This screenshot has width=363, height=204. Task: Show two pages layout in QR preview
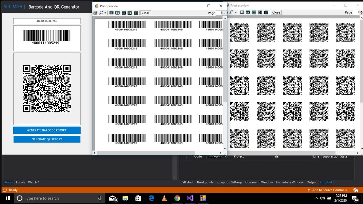tap(248, 12)
